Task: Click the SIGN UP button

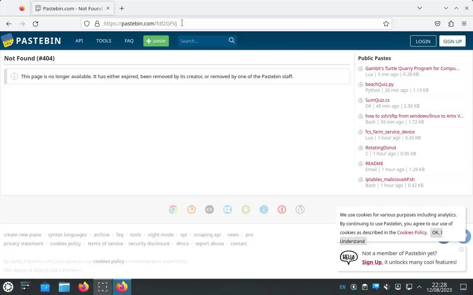Action: (452, 41)
